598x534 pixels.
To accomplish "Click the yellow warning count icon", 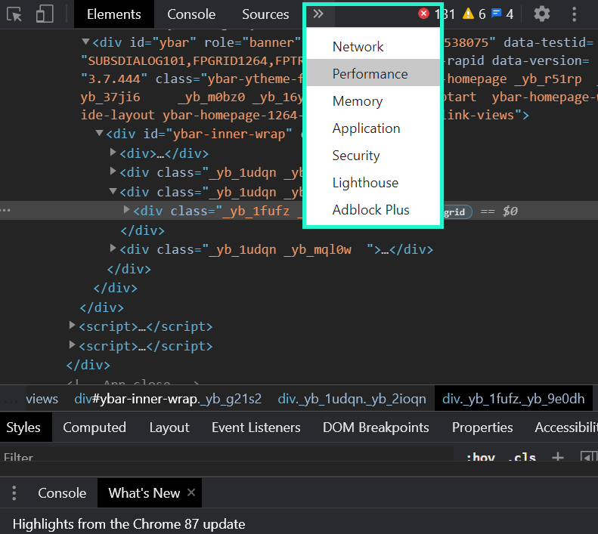I will click(x=468, y=14).
